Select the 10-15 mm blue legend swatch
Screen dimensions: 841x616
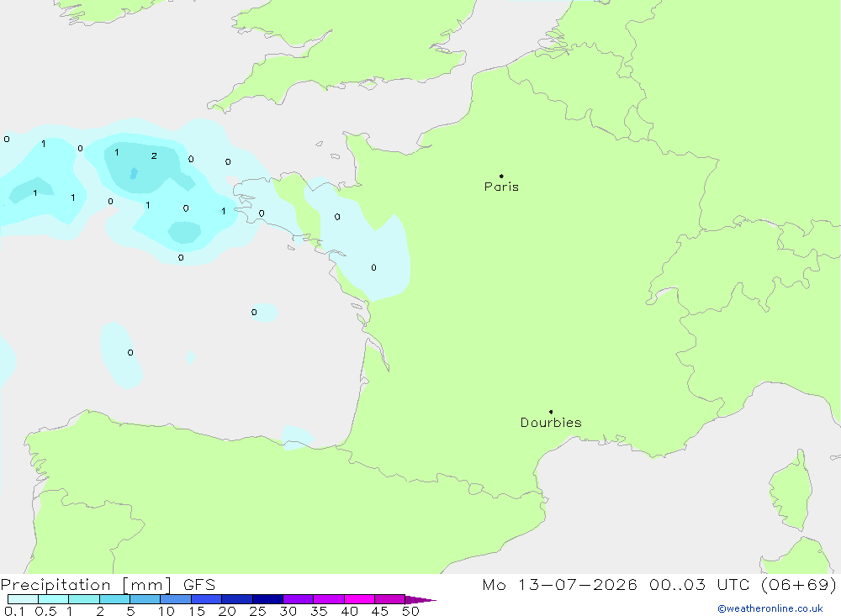pyautogui.click(x=176, y=599)
